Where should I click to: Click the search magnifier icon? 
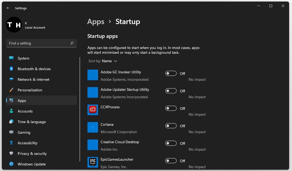click(x=72, y=43)
